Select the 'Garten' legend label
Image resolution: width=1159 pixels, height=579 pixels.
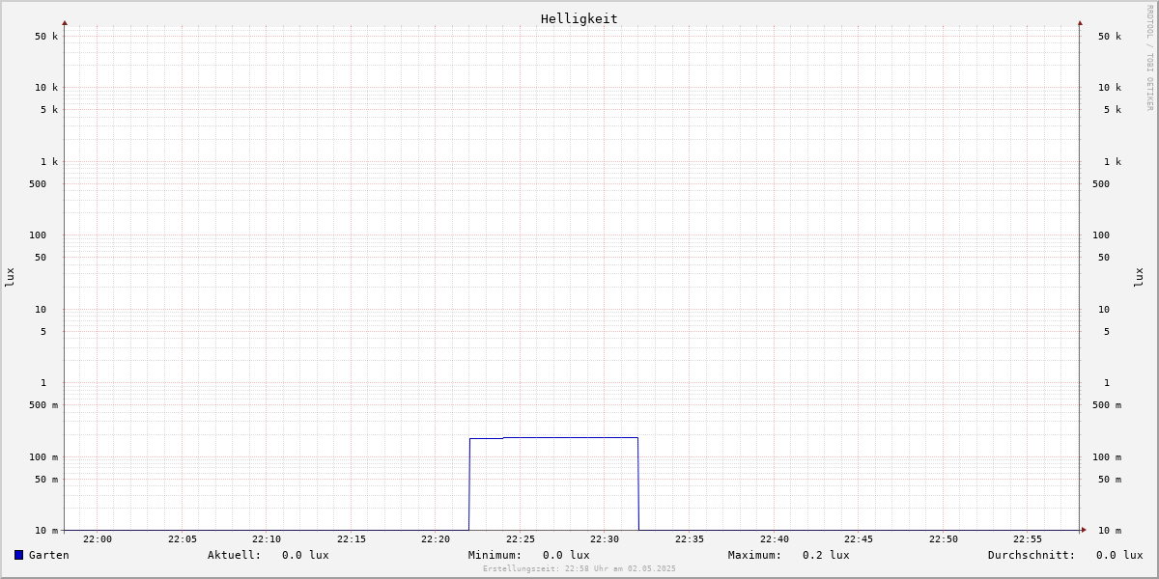48,555
